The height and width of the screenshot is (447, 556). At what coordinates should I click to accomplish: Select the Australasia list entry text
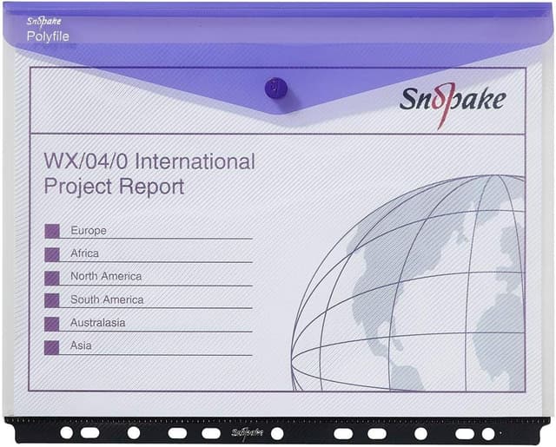(x=97, y=322)
